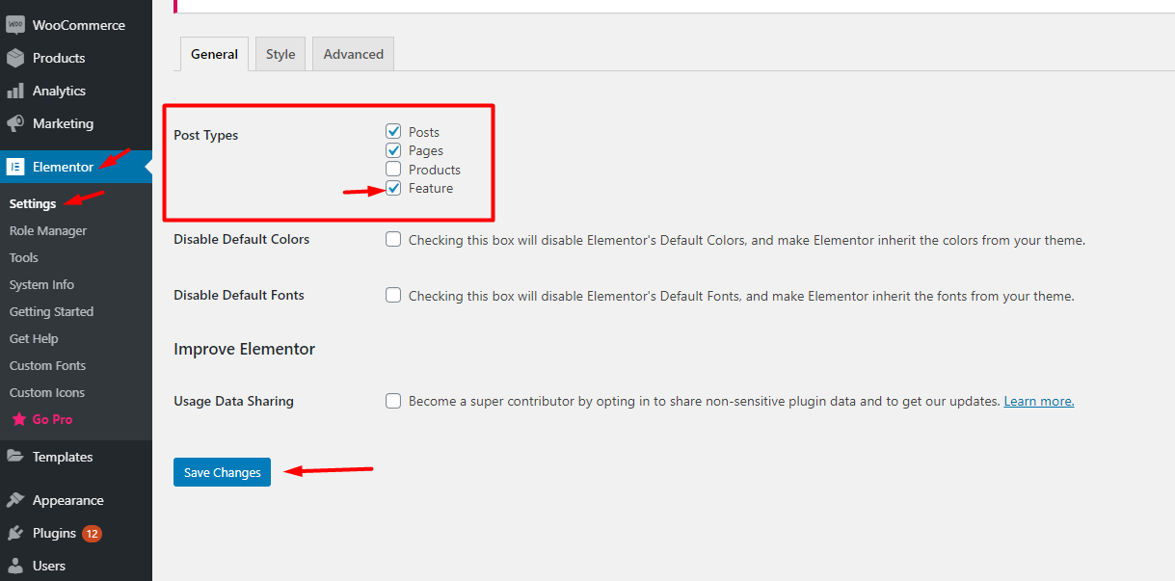Enable the Products post type checkbox
The height and width of the screenshot is (581, 1175).
393,170
